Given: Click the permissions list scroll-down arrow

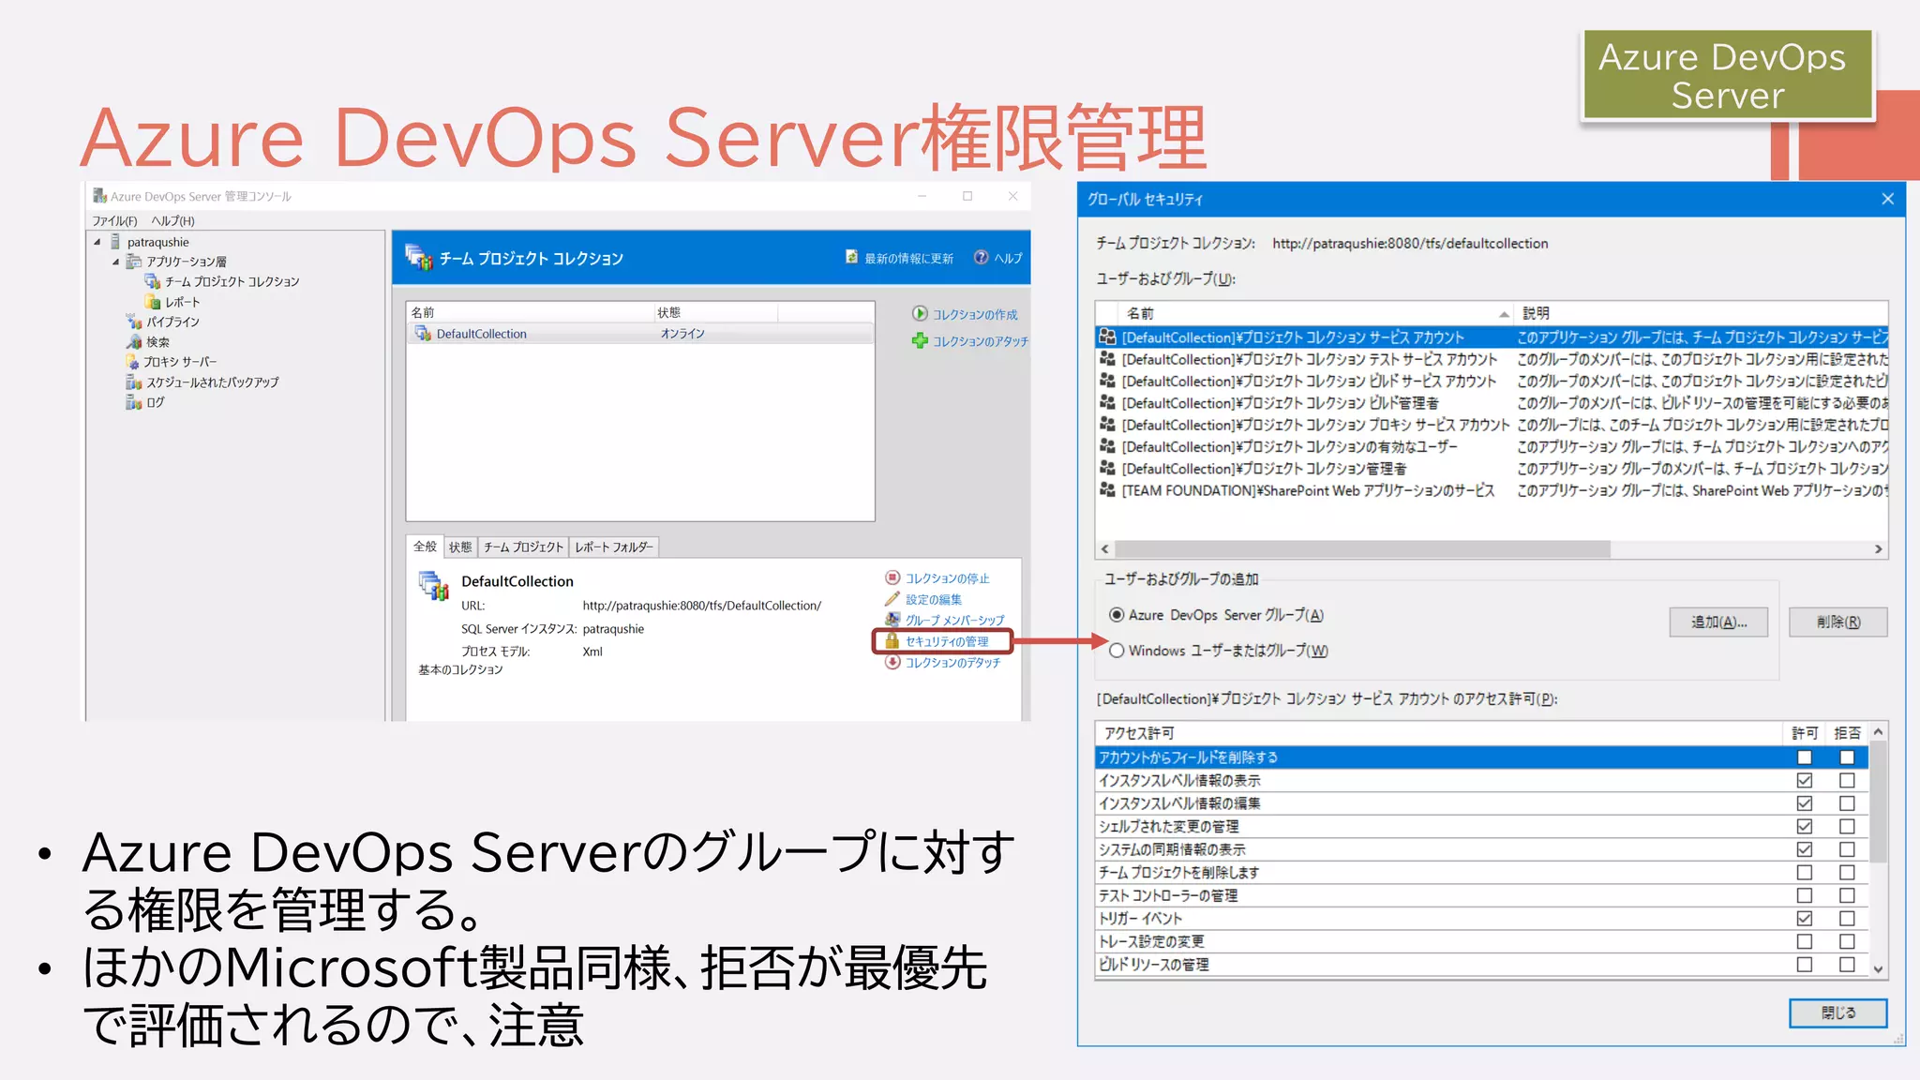Looking at the screenshot, I should 1878,968.
